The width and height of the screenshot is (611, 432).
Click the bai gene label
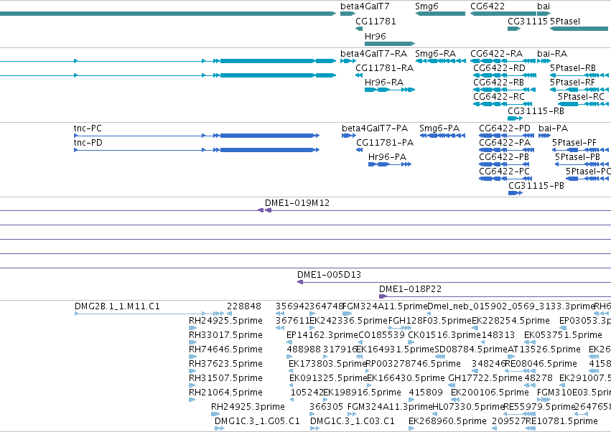tap(544, 6)
